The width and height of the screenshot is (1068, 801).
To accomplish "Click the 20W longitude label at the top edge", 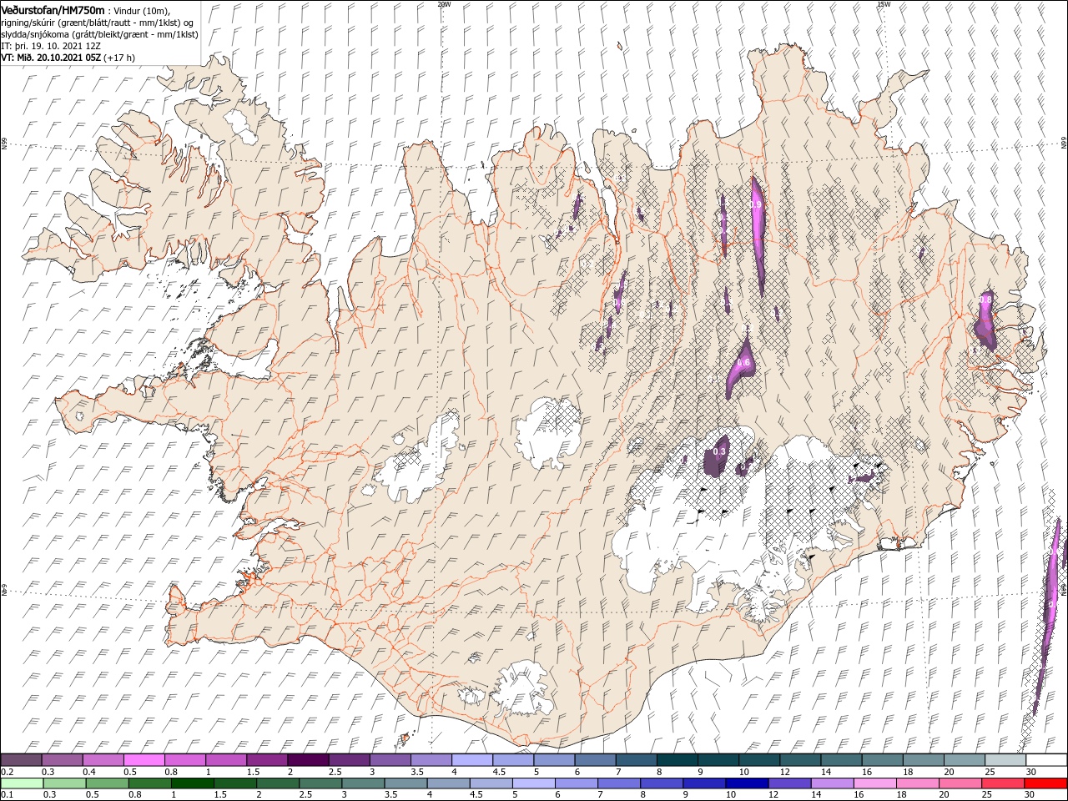I will [x=444, y=4].
